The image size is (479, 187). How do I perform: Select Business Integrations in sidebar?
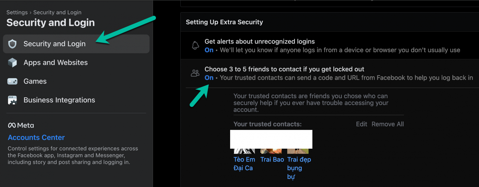(x=59, y=100)
